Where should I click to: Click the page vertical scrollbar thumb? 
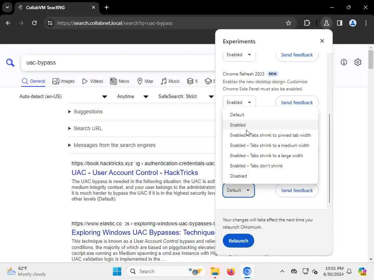tap(371, 59)
